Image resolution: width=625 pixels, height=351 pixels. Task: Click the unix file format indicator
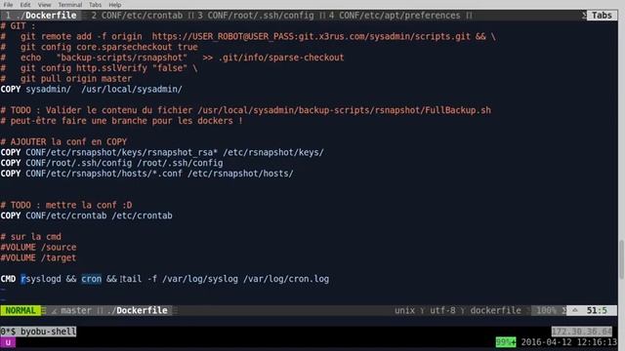click(404, 310)
